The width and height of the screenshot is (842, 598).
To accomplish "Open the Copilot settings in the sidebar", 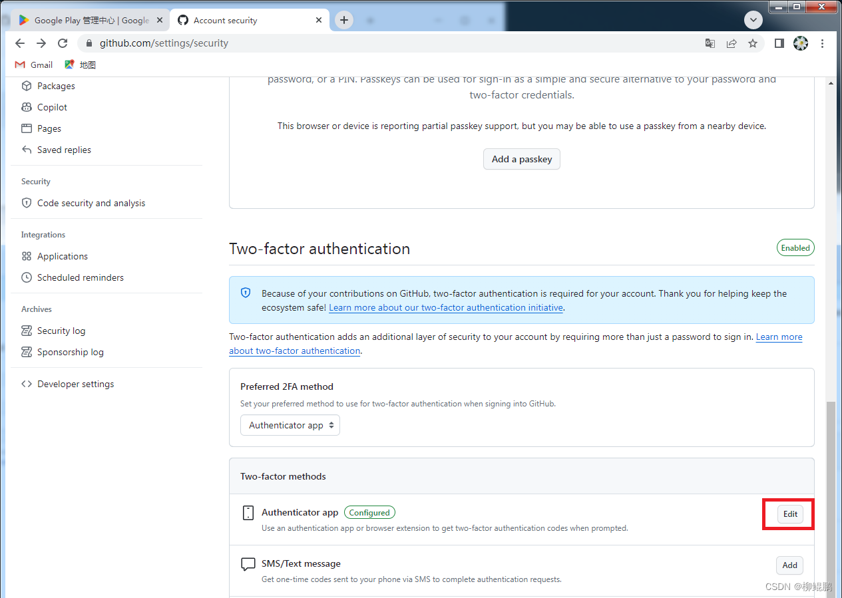I will [x=51, y=106].
